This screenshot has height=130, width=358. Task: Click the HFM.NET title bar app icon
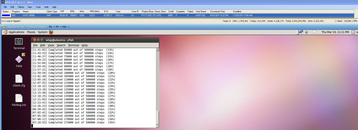tap(3, 2)
